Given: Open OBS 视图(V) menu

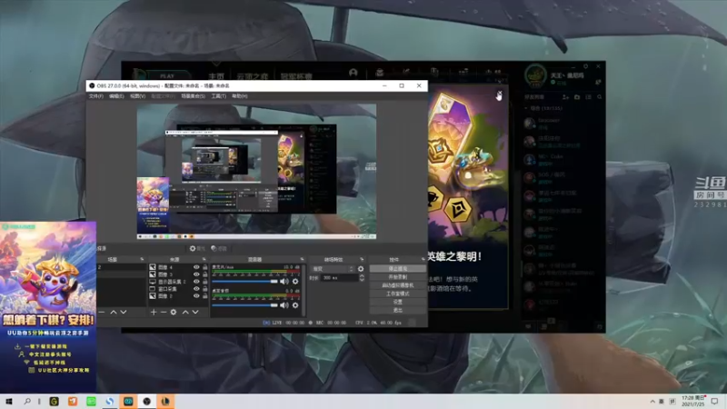Looking at the screenshot, I should pyautogui.click(x=138, y=96).
